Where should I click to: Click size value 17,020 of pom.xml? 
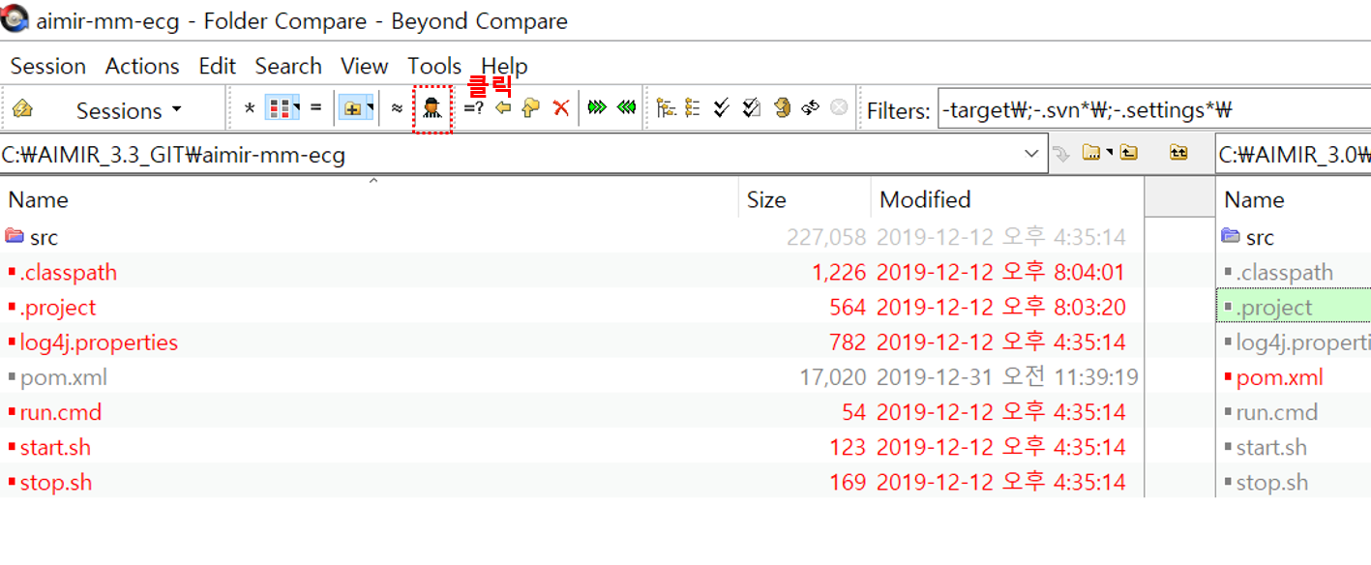(833, 377)
